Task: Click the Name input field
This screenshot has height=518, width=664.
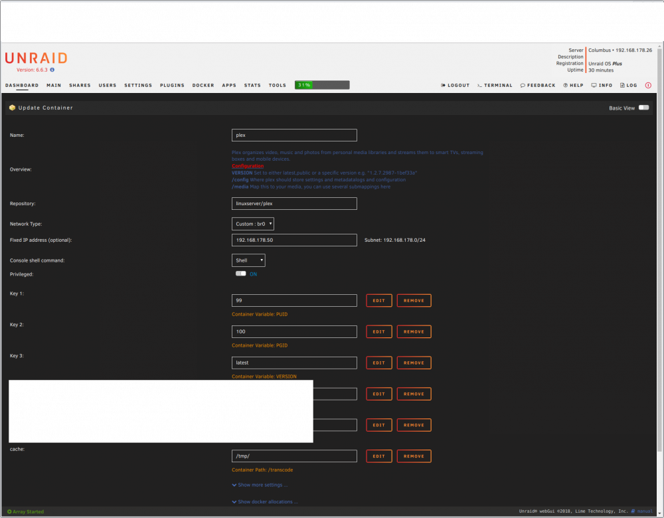Action: (x=294, y=135)
